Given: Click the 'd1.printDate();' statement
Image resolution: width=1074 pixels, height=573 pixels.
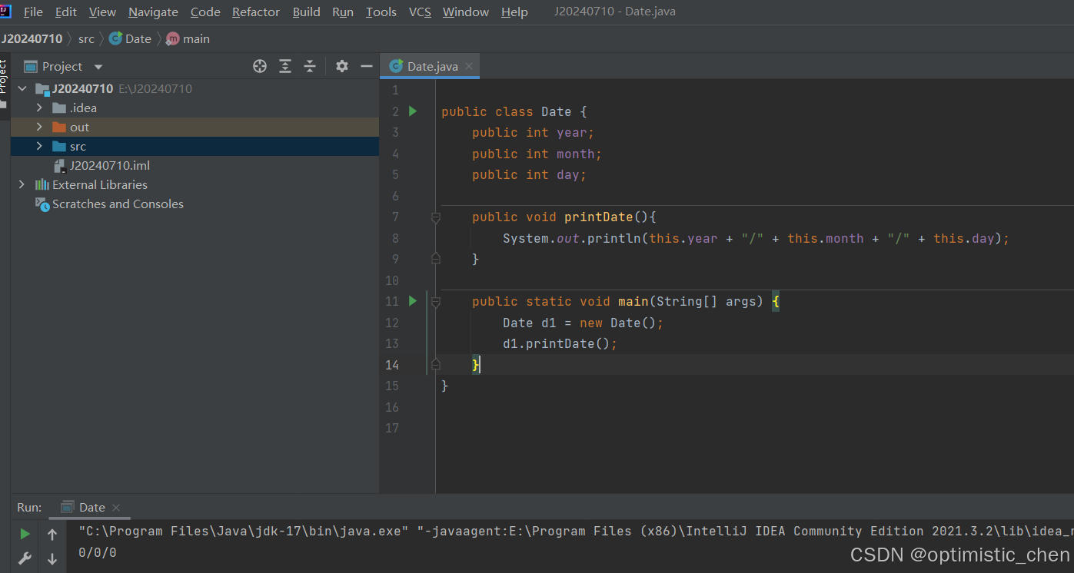Looking at the screenshot, I should [x=560, y=343].
